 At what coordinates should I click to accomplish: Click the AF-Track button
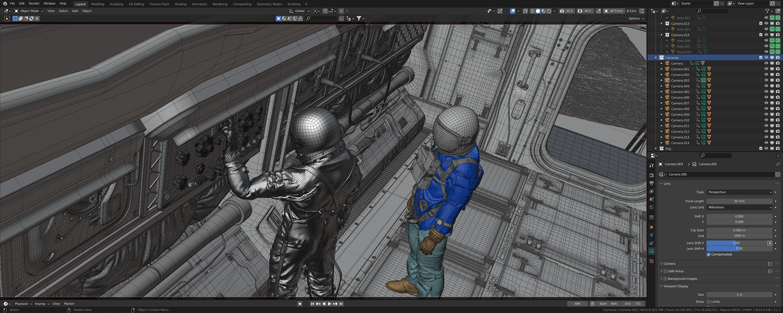(614, 11)
